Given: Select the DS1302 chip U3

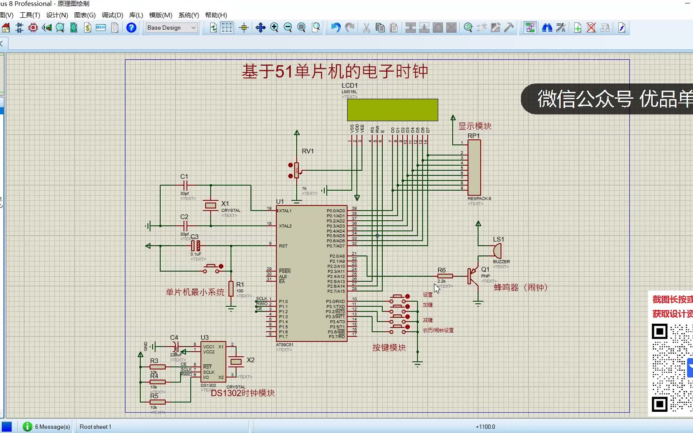Looking at the screenshot, I should point(213,362).
